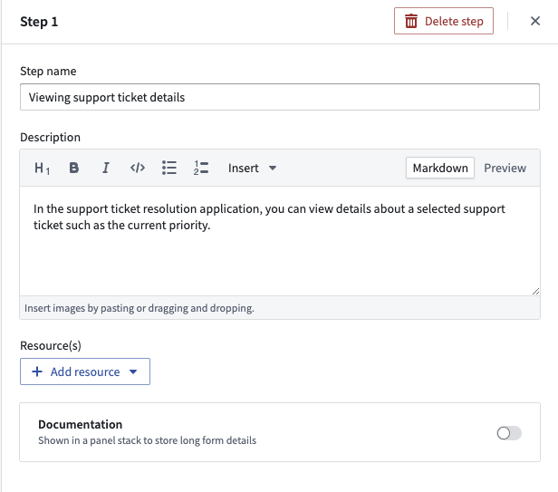Image resolution: width=558 pixels, height=492 pixels.
Task: Select the Description label
Action: click(50, 137)
